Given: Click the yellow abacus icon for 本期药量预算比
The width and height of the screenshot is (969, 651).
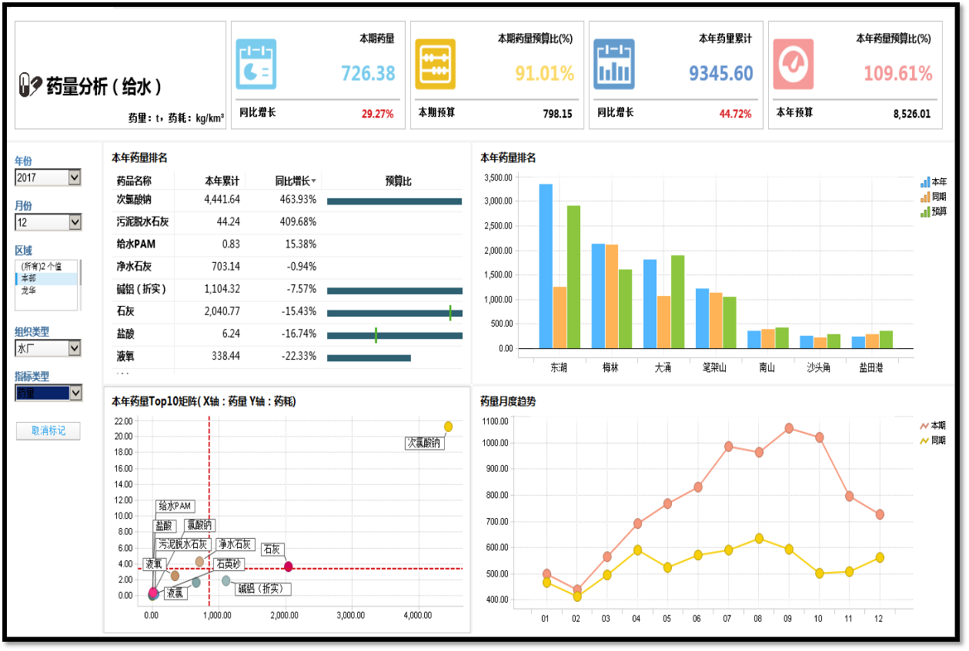Looking at the screenshot, I should (x=435, y=65).
